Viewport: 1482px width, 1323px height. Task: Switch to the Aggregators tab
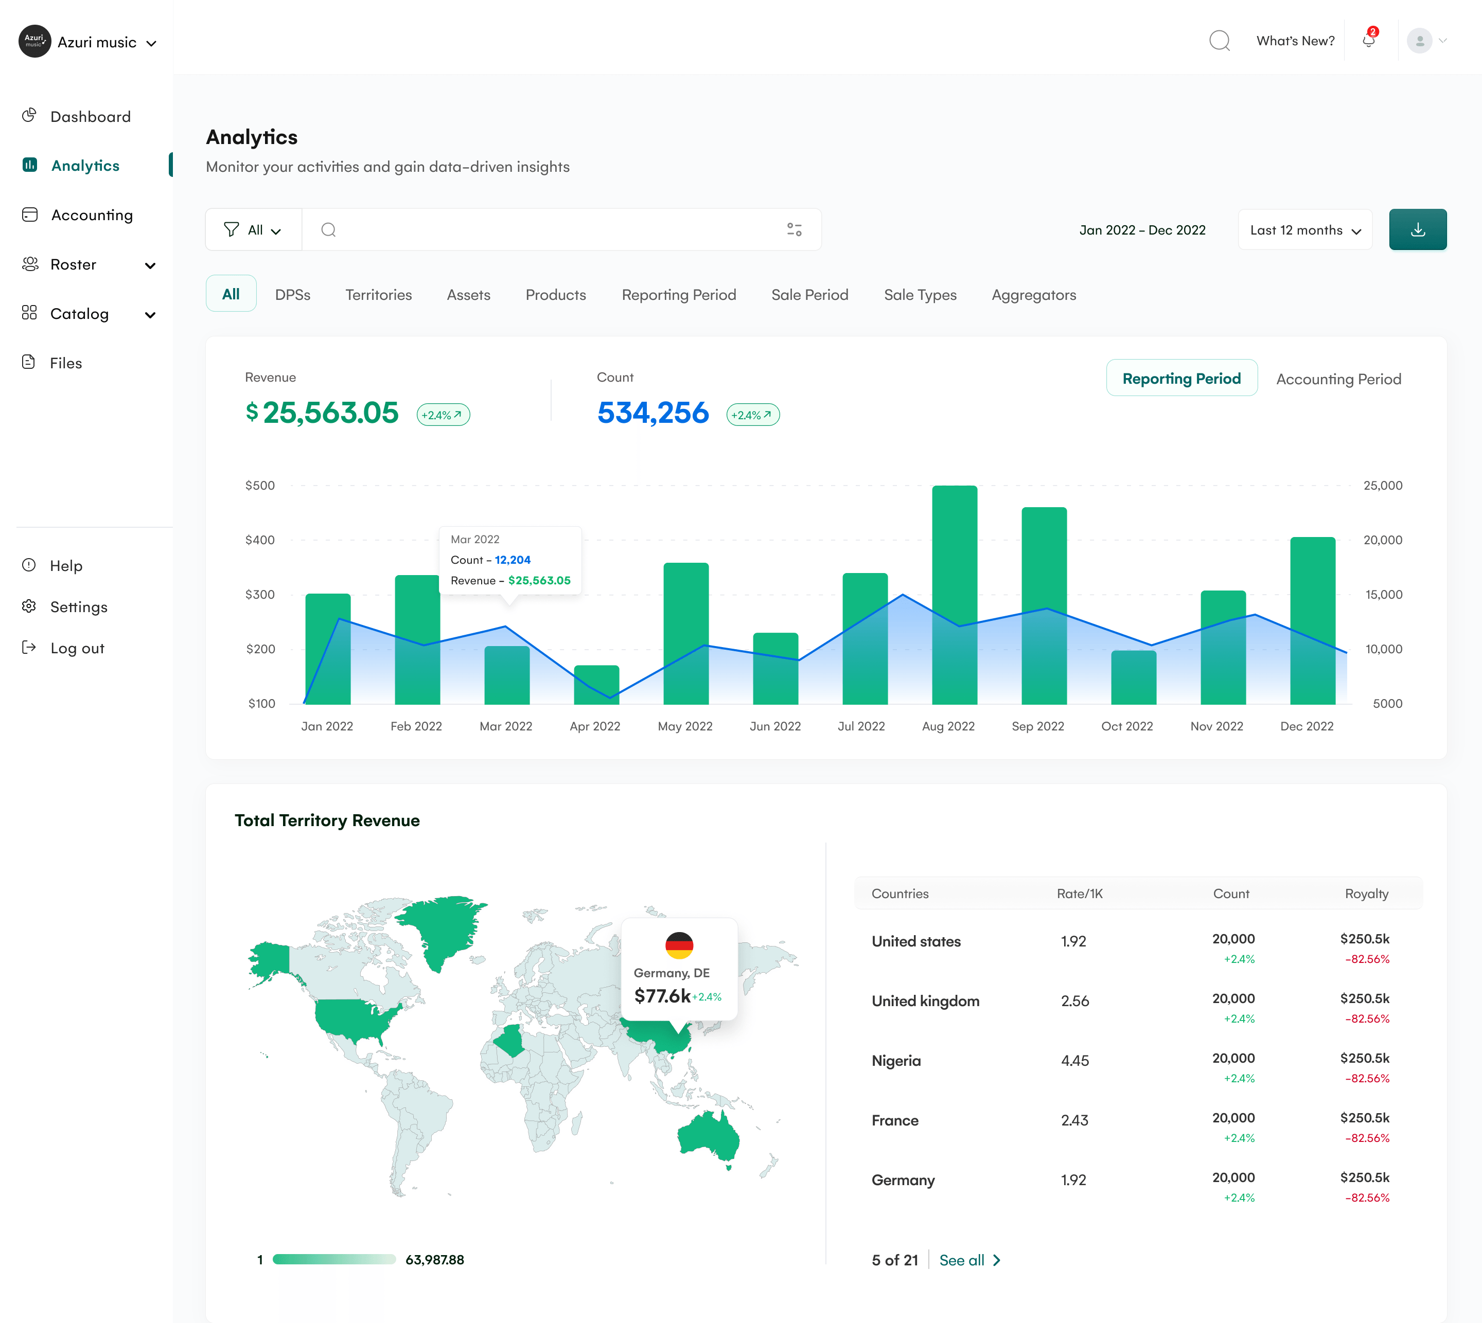(1033, 294)
